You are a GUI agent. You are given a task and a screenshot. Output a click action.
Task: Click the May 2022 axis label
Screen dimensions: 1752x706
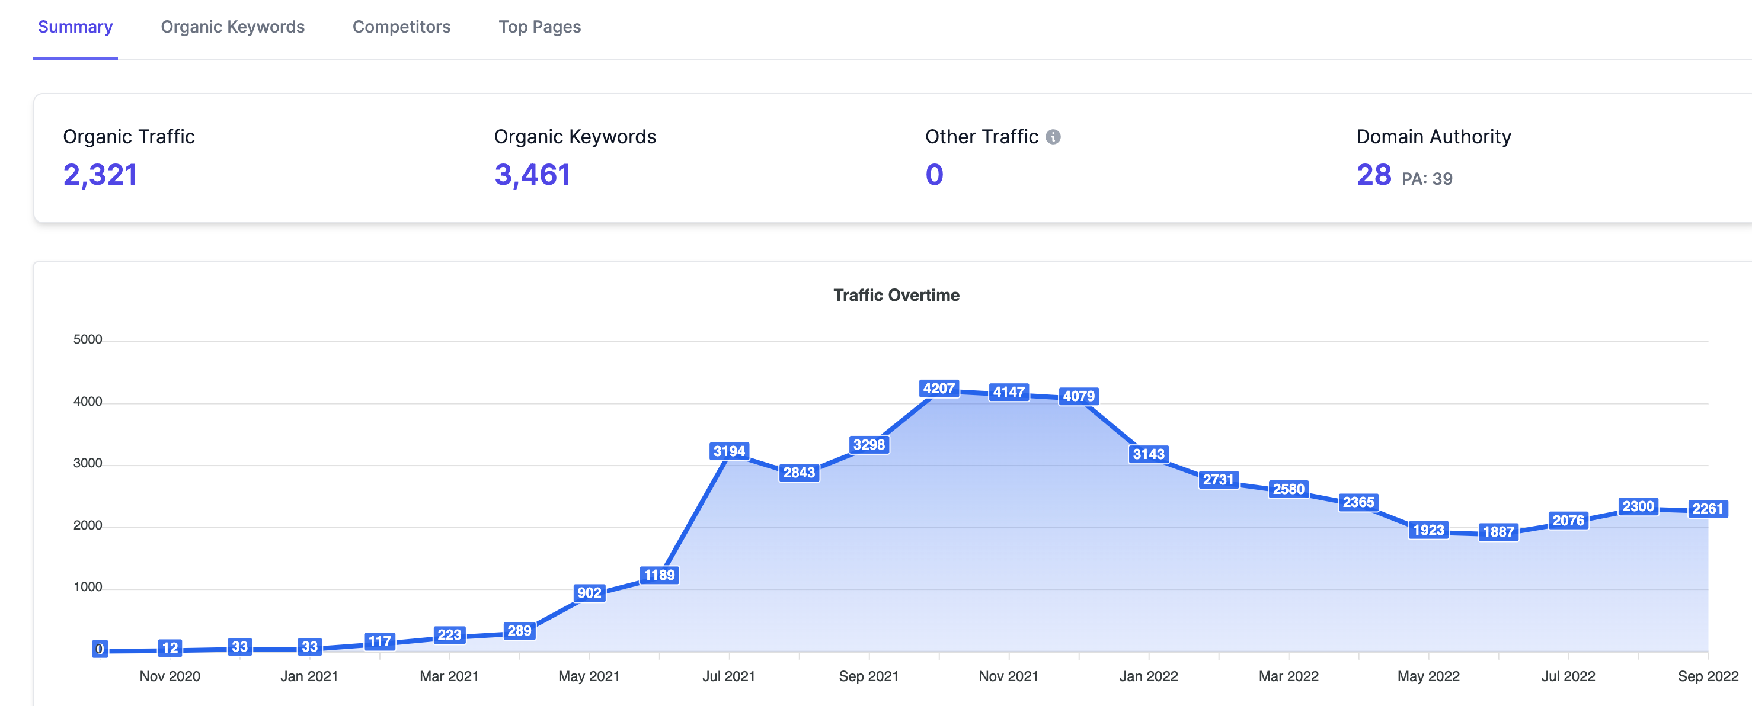tap(1428, 677)
